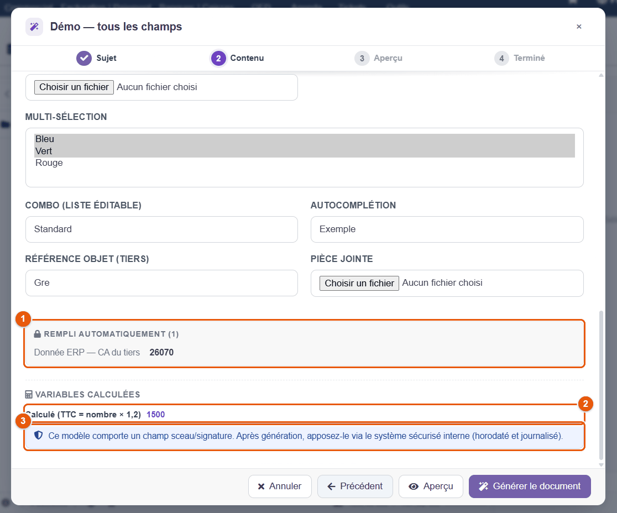
Task: Click the magic wand icon beside the dialog title
Action: (34, 27)
